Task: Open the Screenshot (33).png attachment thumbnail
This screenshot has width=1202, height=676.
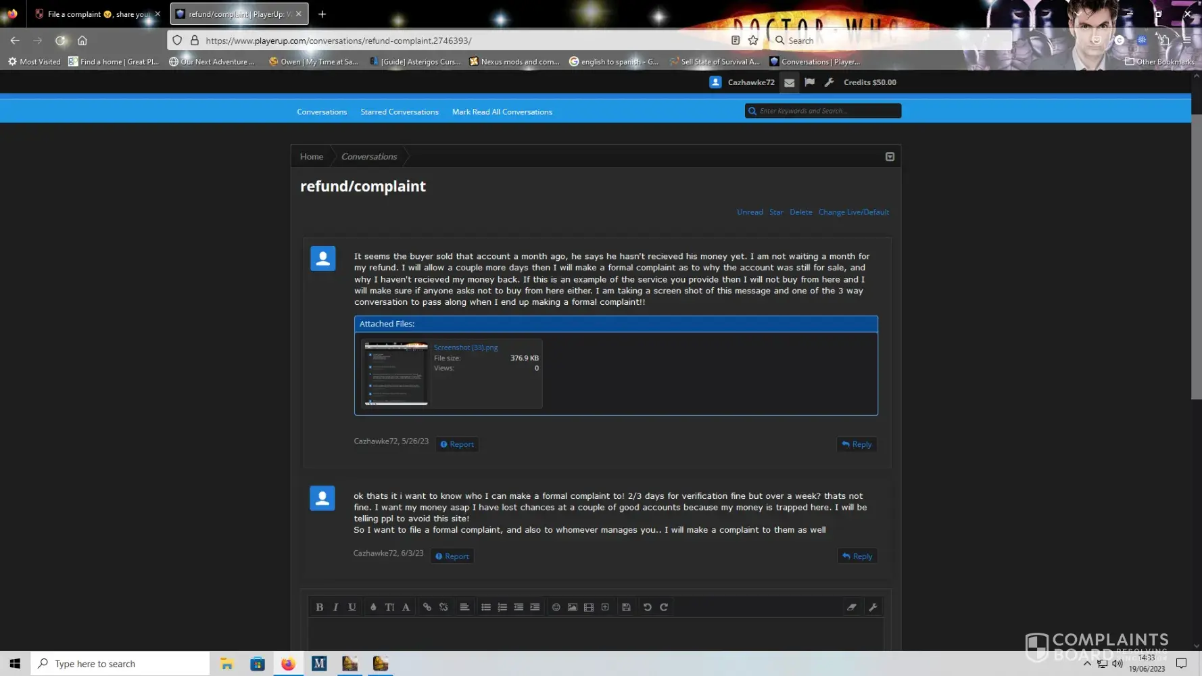Action: coord(396,374)
